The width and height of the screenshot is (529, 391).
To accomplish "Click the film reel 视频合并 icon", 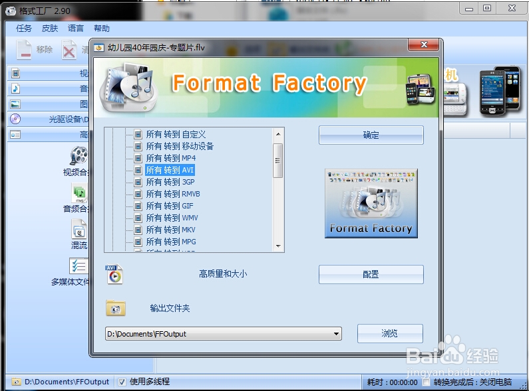I will coord(79,155).
